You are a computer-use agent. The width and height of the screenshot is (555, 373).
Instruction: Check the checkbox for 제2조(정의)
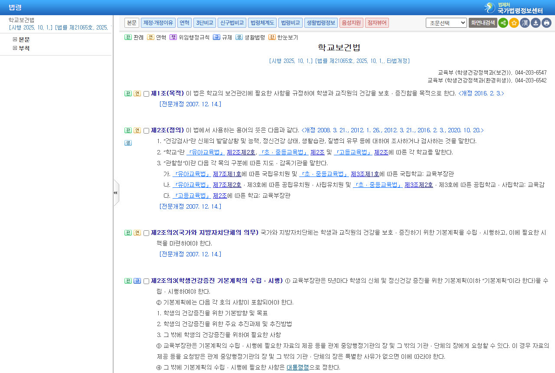coord(146,131)
